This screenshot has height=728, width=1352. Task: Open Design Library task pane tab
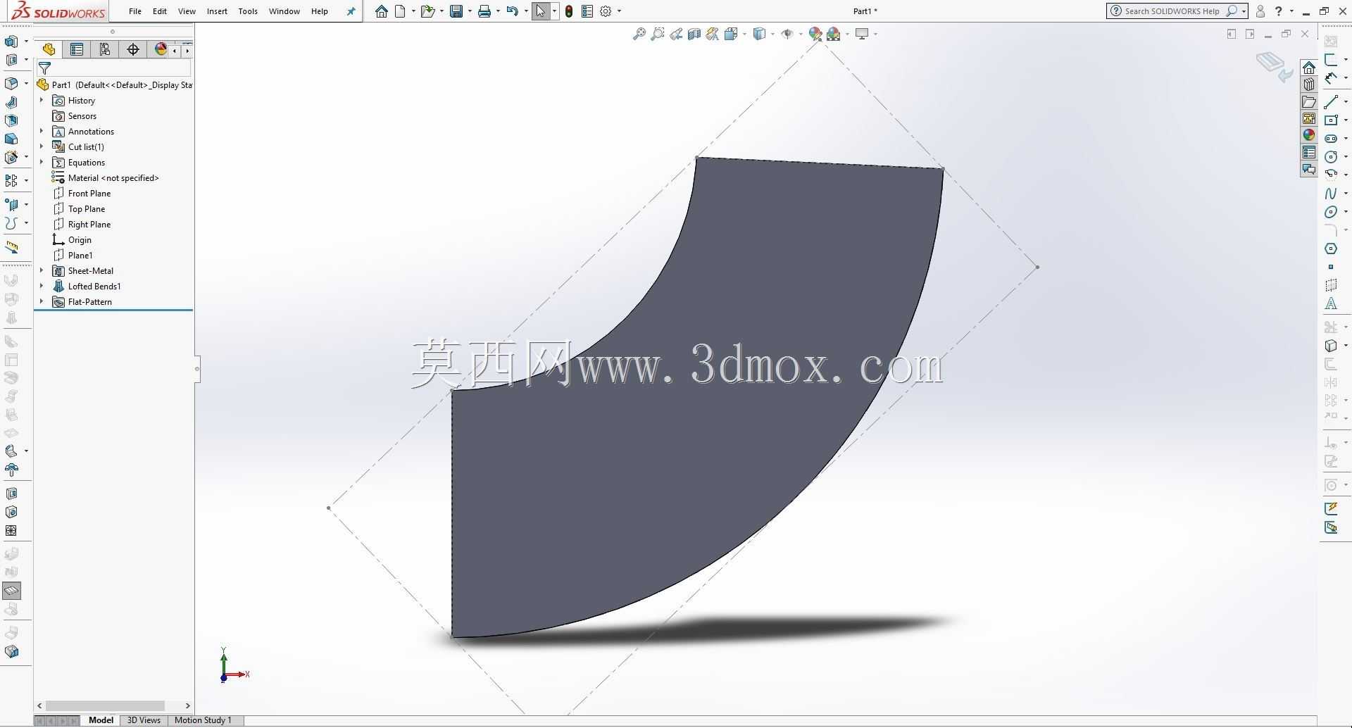tap(1309, 84)
